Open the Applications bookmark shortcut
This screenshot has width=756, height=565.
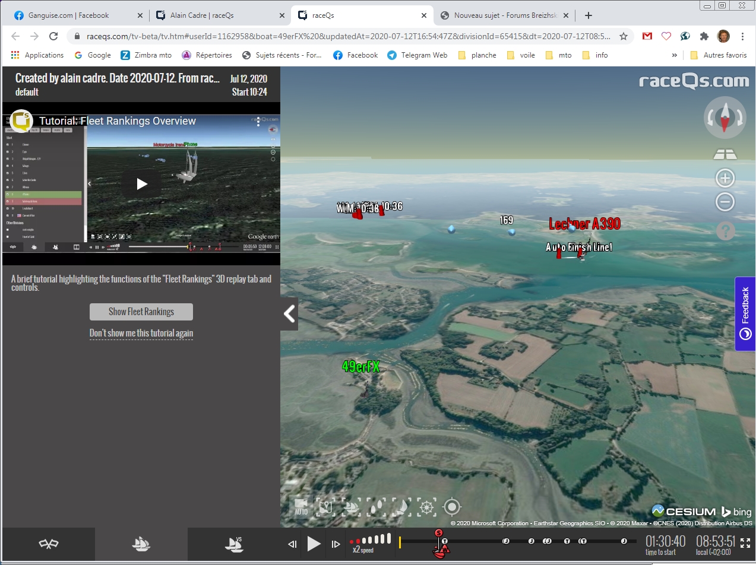click(x=37, y=55)
